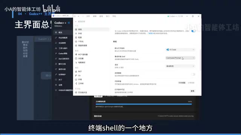The height and width of the screenshot is (135, 241).
Task: Click Codex++ 1.2.38 status in title bar
Action: (175, 16)
